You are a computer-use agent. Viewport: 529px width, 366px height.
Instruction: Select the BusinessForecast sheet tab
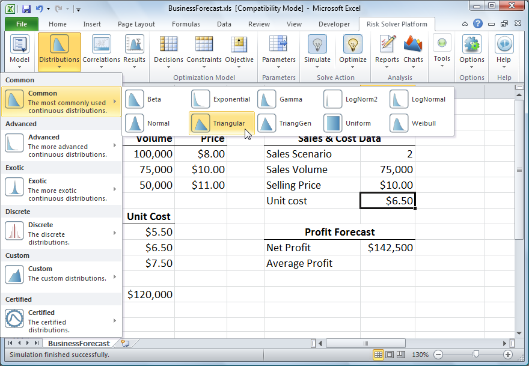point(79,344)
